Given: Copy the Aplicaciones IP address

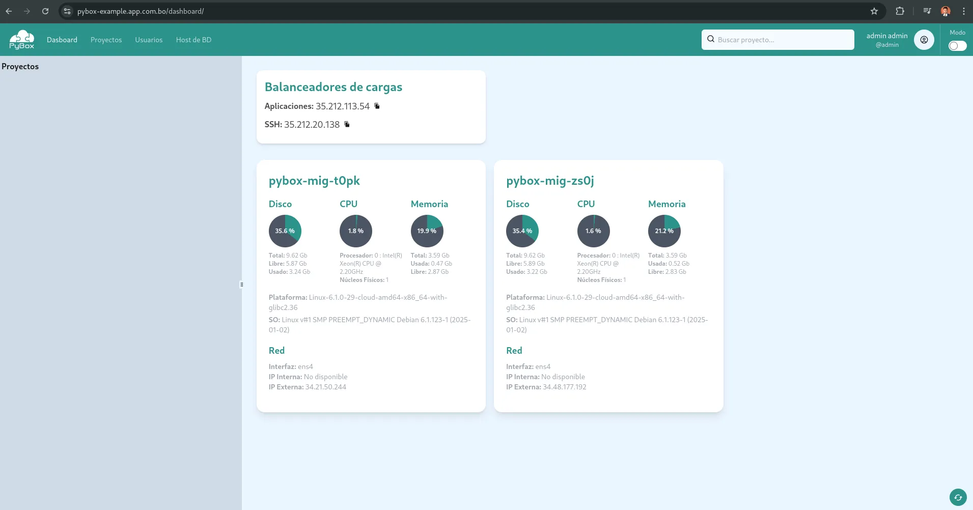Looking at the screenshot, I should click(377, 106).
